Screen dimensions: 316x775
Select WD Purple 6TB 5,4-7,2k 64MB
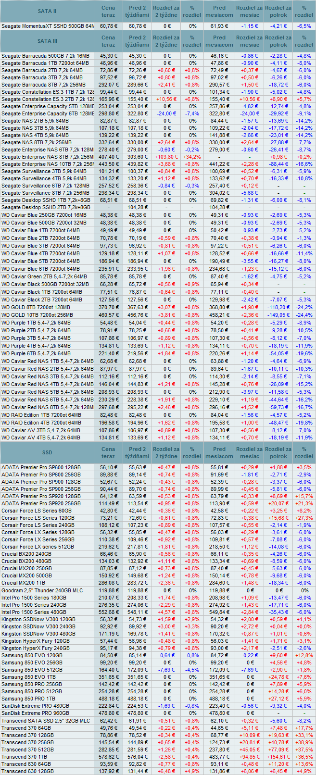point(36,353)
